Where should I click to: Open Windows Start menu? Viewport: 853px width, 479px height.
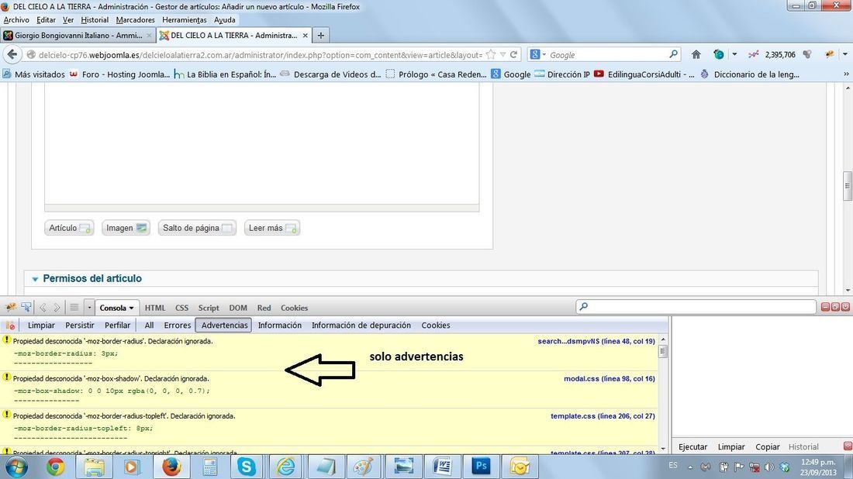tap(16, 467)
